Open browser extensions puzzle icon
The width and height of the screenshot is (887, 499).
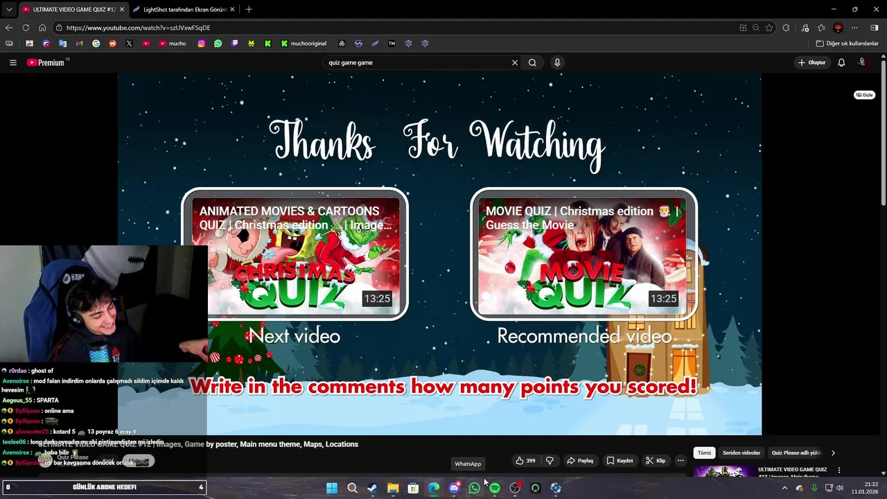[786, 28]
